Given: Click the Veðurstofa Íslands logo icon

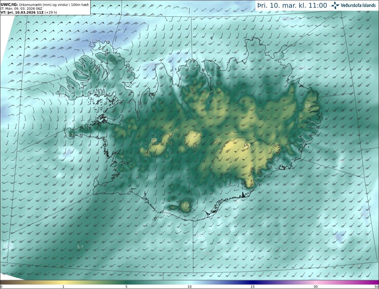Looking at the screenshot, I should (x=335, y=5).
